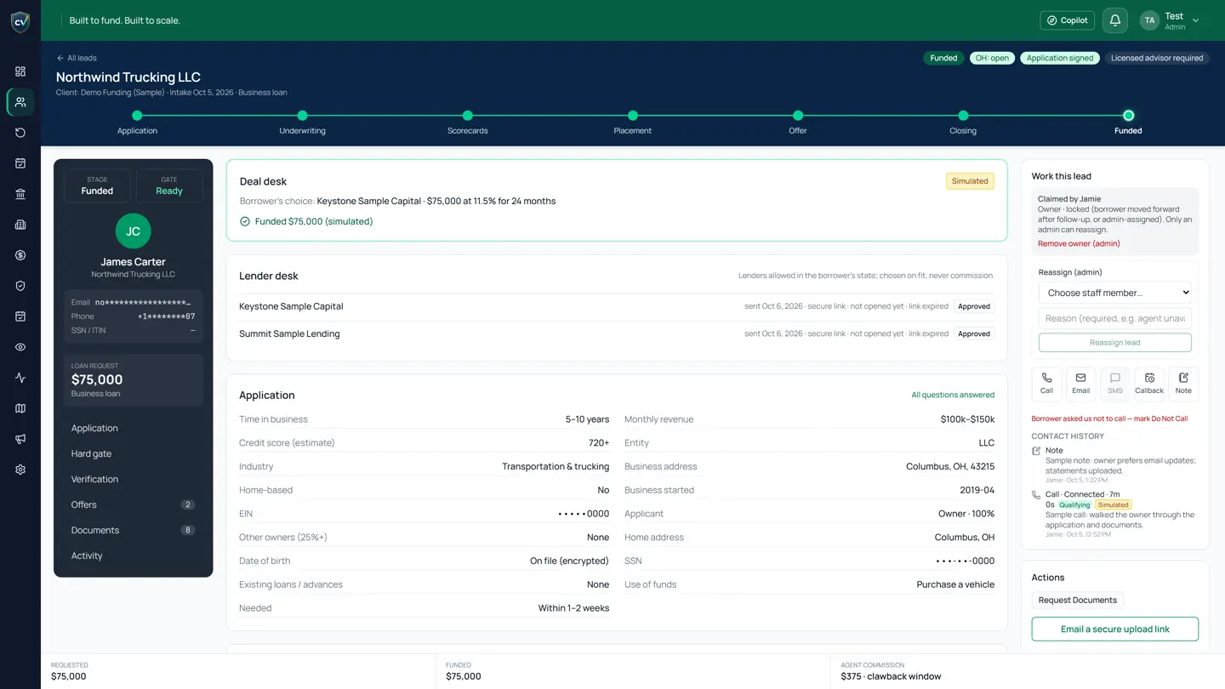Open the Documents section
This screenshot has width=1225, height=689.
[133, 530]
